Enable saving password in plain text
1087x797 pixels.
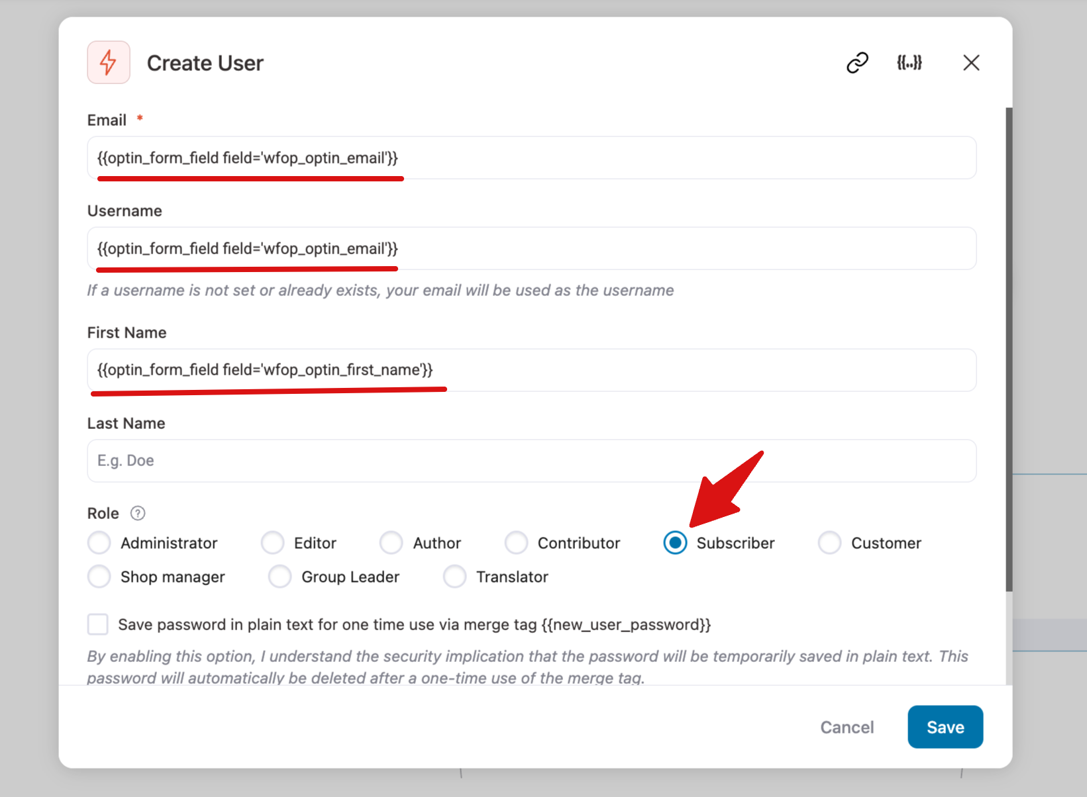pos(97,624)
